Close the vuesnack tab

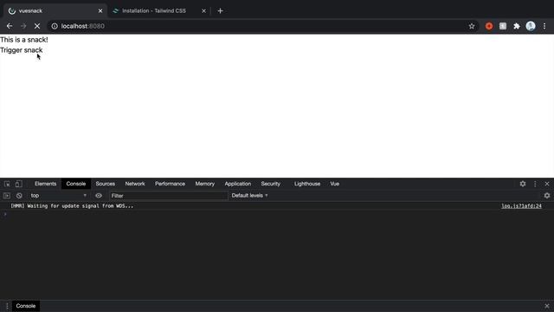(x=100, y=11)
